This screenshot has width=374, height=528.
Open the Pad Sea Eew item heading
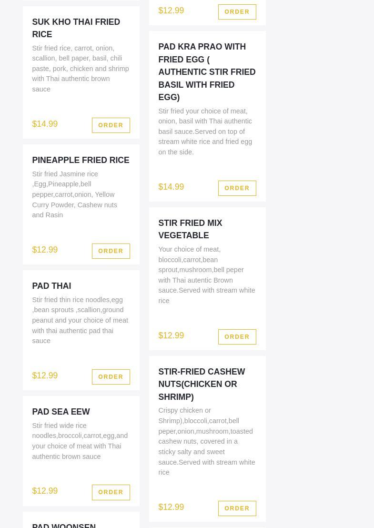coord(61,412)
